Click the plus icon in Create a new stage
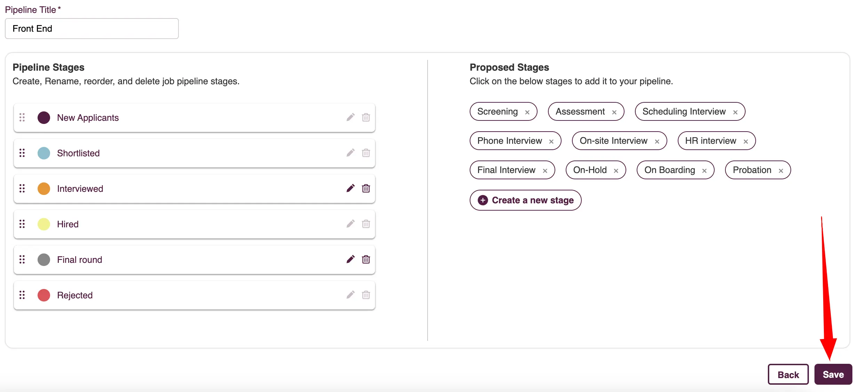The height and width of the screenshot is (392, 859). pos(483,200)
